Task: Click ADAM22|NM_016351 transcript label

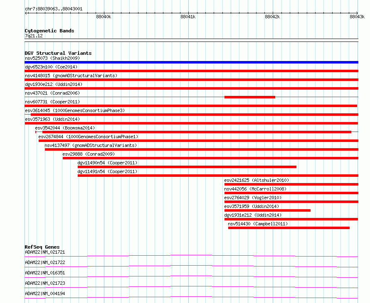Action: tap(45, 273)
